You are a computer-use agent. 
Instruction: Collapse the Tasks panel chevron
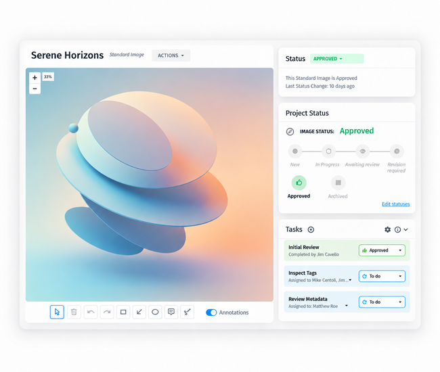click(405, 229)
